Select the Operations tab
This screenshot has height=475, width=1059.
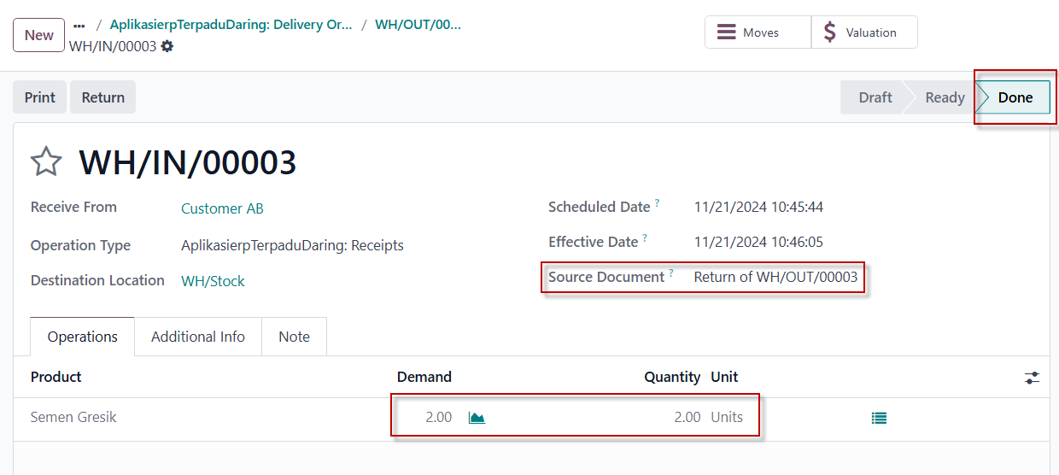pos(83,337)
